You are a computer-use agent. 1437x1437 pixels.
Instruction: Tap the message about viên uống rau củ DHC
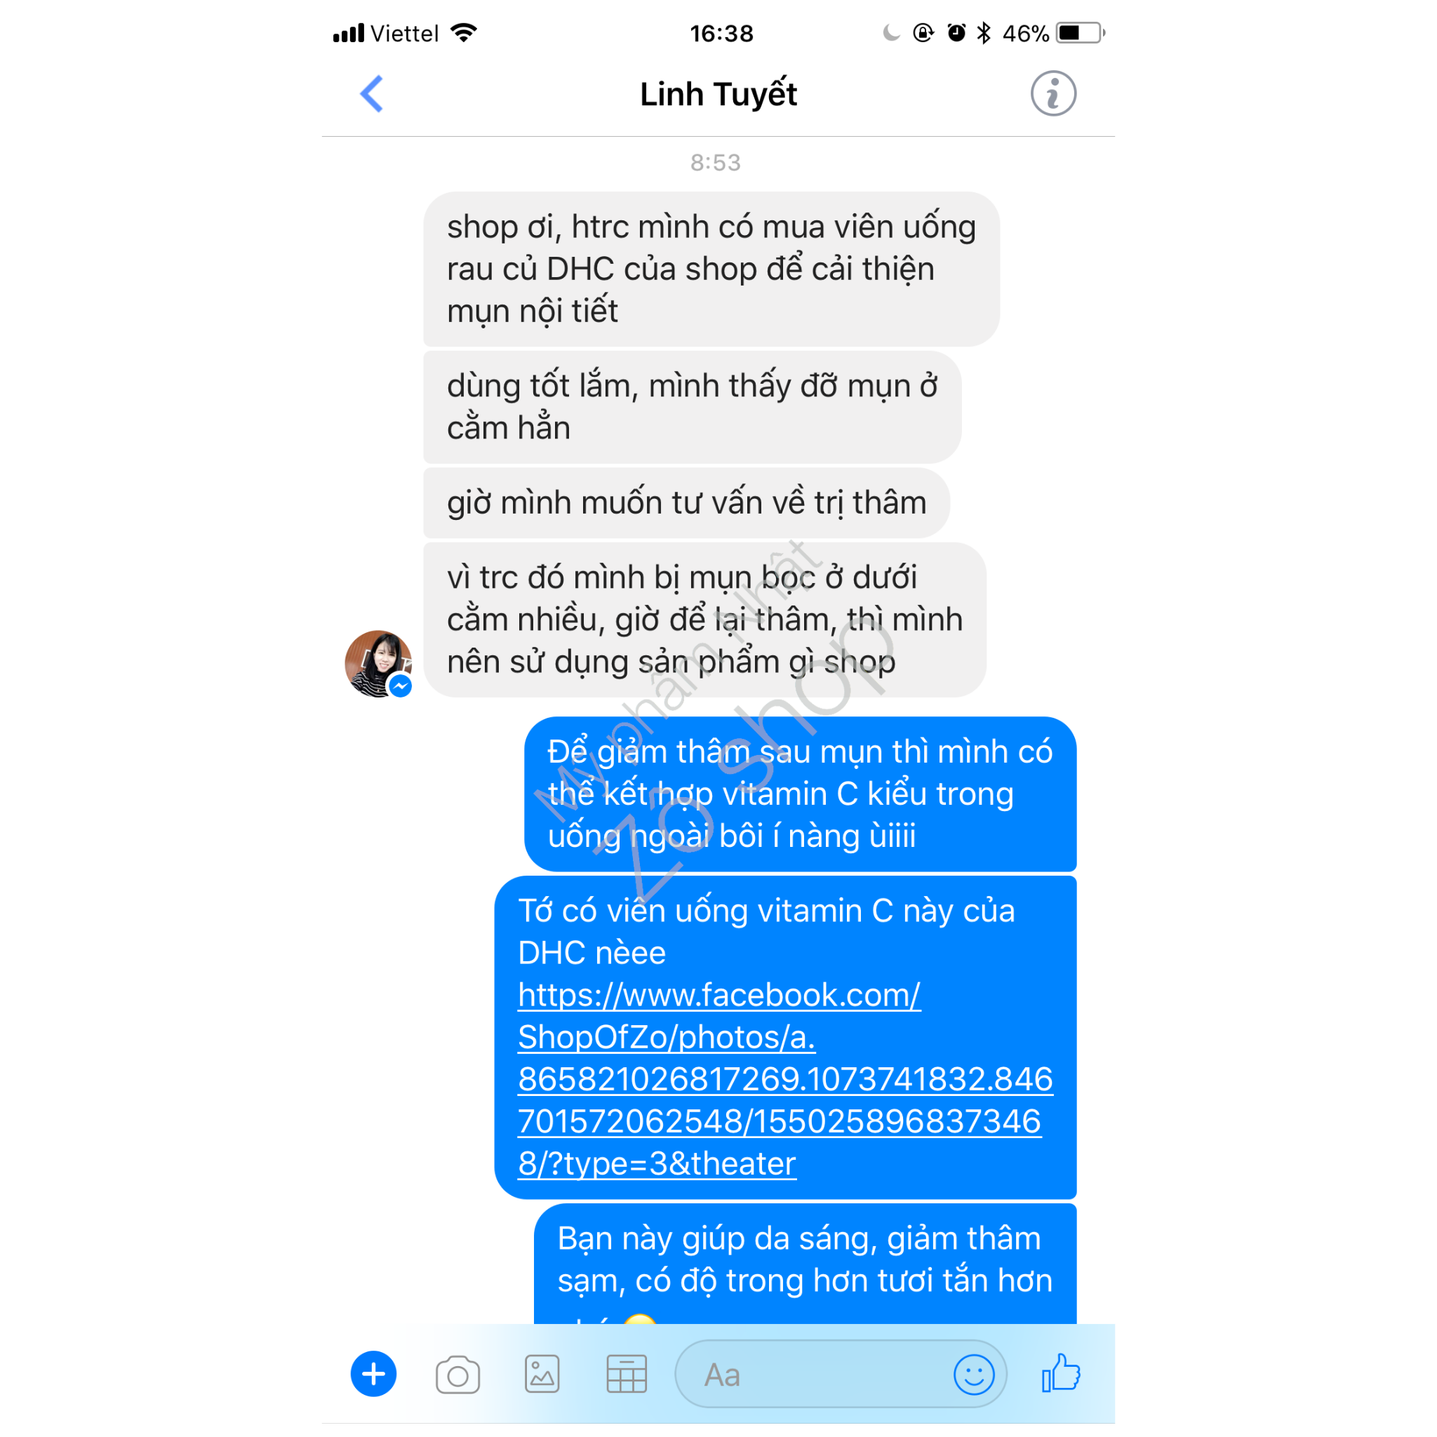point(711,269)
